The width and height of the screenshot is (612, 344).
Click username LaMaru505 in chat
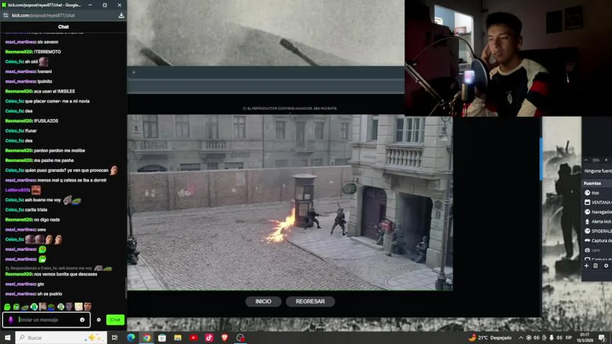pyautogui.click(x=17, y=190)
